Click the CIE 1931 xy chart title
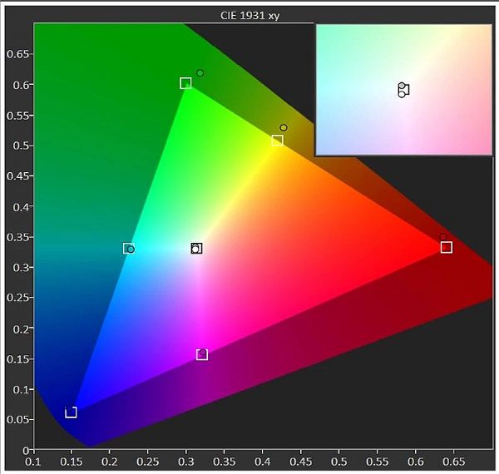Viewport: 499px width, 474px height. [x=249, y=15]
